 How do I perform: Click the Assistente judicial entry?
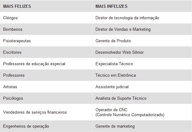[112, 87]
